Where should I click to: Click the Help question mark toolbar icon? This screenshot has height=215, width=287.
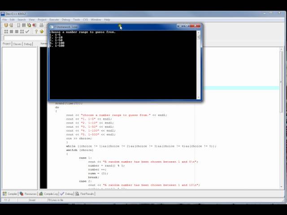pyautogui.click(x=36, y=31)
